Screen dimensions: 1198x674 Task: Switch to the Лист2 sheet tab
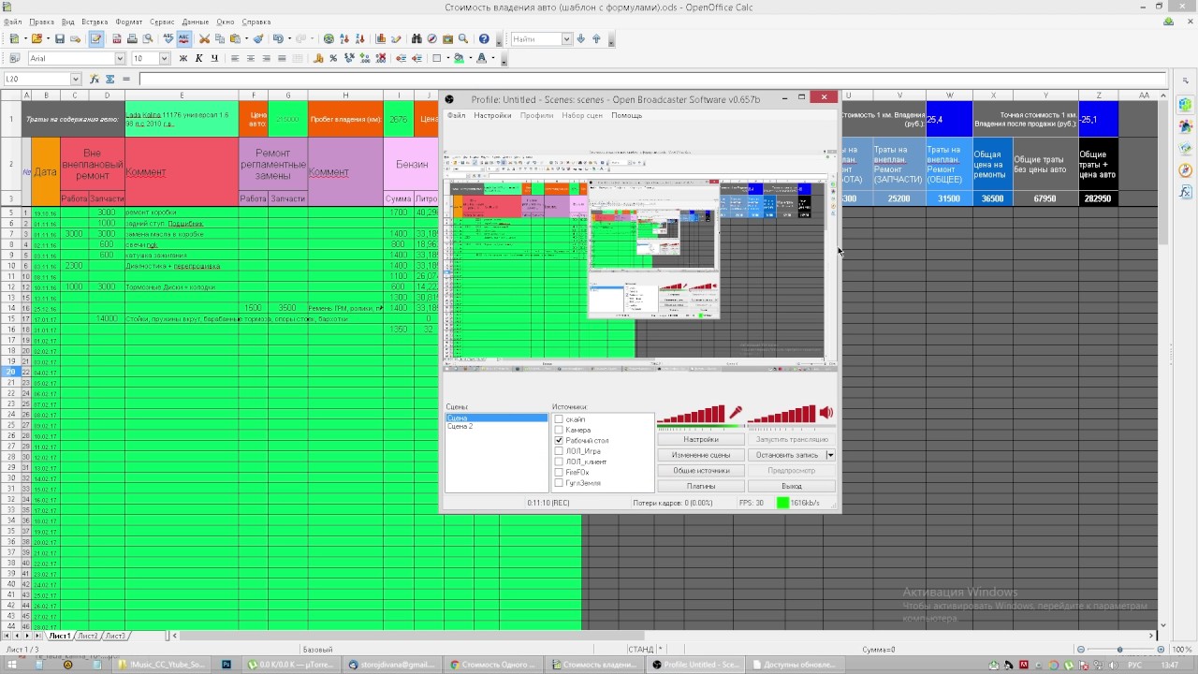coord(87,636)
